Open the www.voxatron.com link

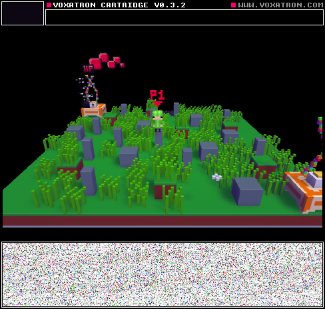click(280, 5)
